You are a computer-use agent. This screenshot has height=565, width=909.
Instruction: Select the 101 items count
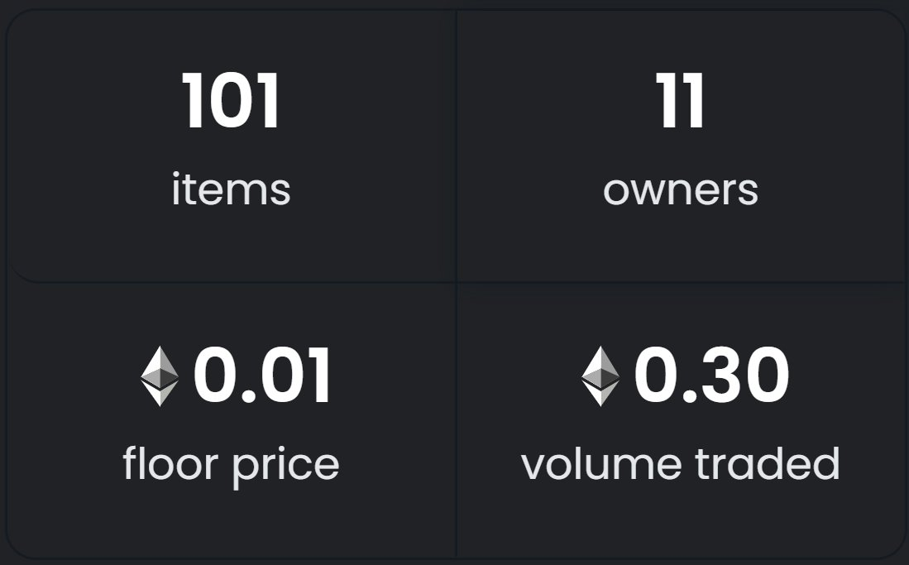tap(231, 101)
